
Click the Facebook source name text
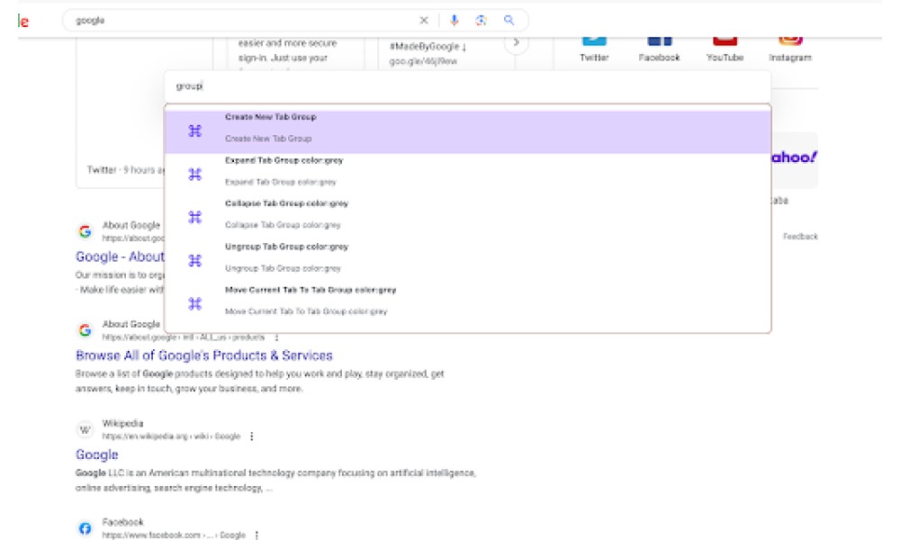tap(122, 522)
